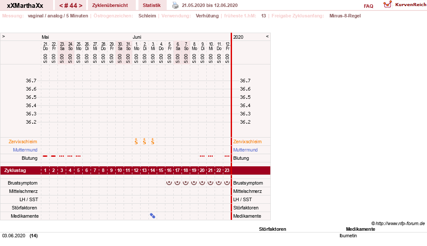Click the spotting dots on May 23
Viewport: 427px width, 246px height.
pos(62,156)
